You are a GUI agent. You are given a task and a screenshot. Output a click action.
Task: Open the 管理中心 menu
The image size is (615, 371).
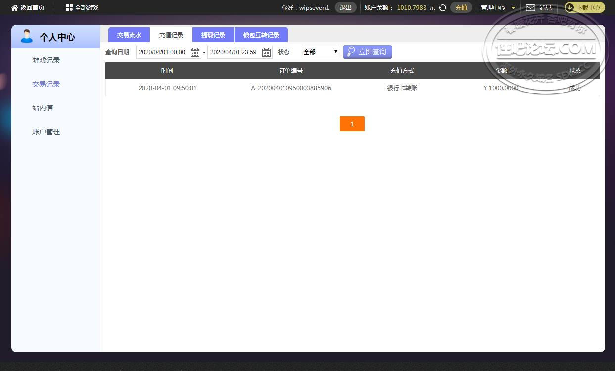click(x=493, y=8)
